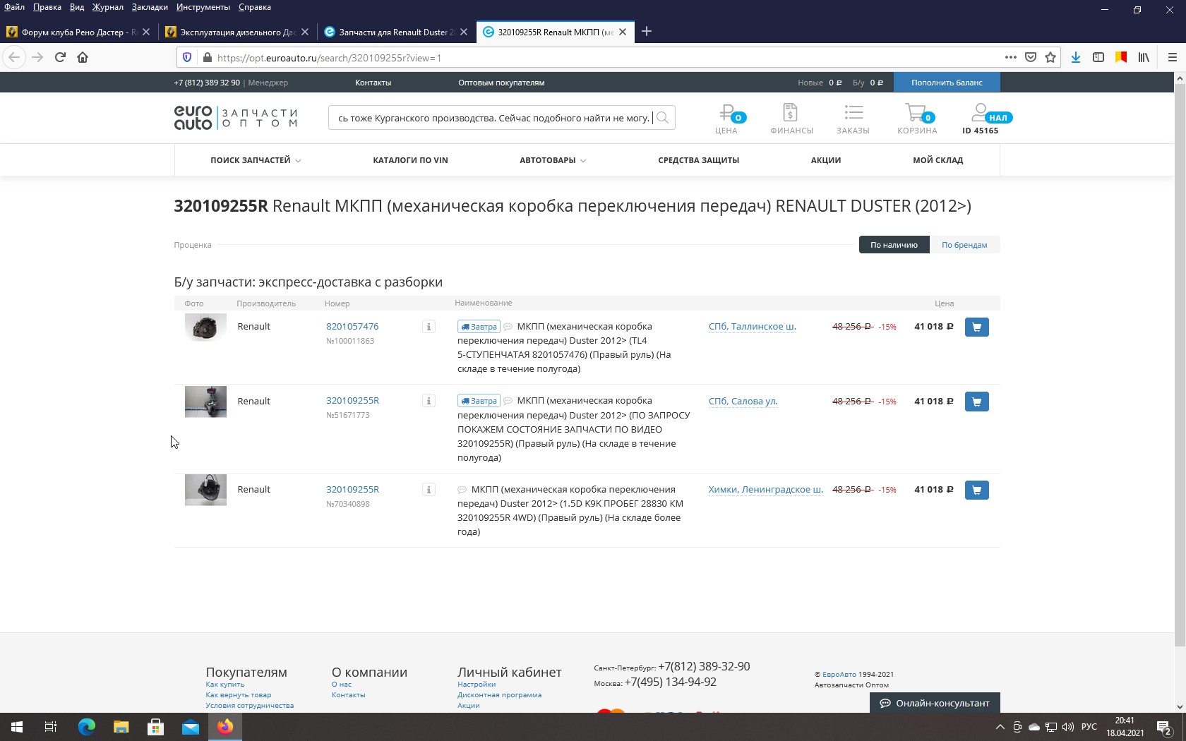The width and height of the screenshot is (1186, 741).
Task: Open Дисконтная программа footer link
Action: (499, 695)
